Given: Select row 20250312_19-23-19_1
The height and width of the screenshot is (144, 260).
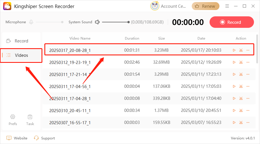Looking at the screenshot, I should point(149,62).
